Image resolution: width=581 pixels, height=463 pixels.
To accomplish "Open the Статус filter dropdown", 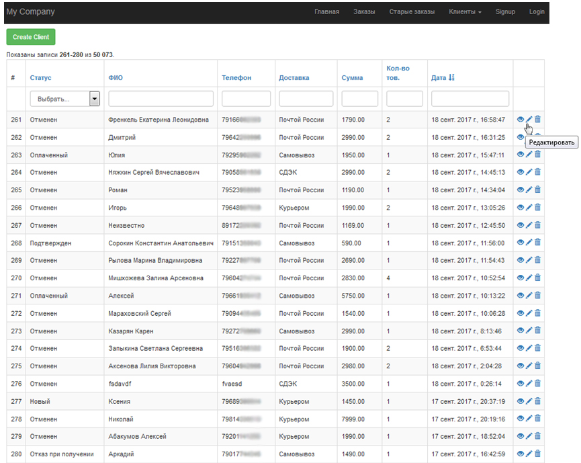I will (x=64, y=99).
